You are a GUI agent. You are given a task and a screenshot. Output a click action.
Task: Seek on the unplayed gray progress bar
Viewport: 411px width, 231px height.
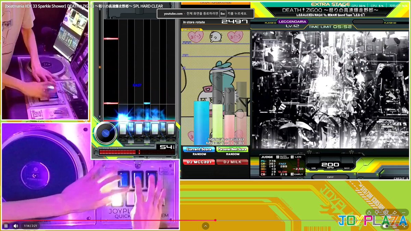(312, 220)
